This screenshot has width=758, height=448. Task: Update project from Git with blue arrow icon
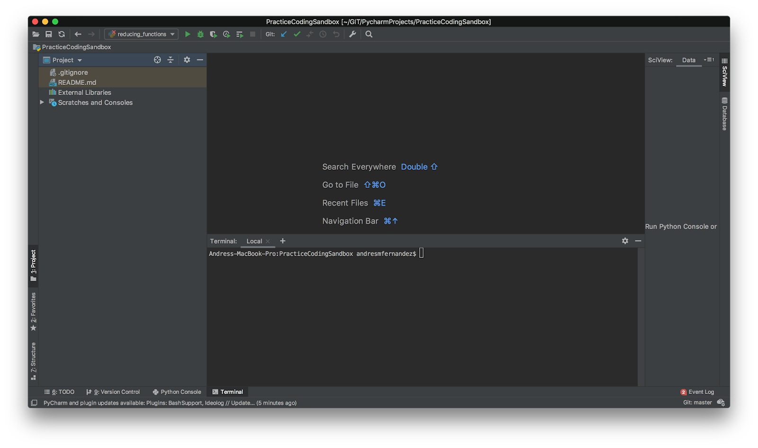coord(283,34)
